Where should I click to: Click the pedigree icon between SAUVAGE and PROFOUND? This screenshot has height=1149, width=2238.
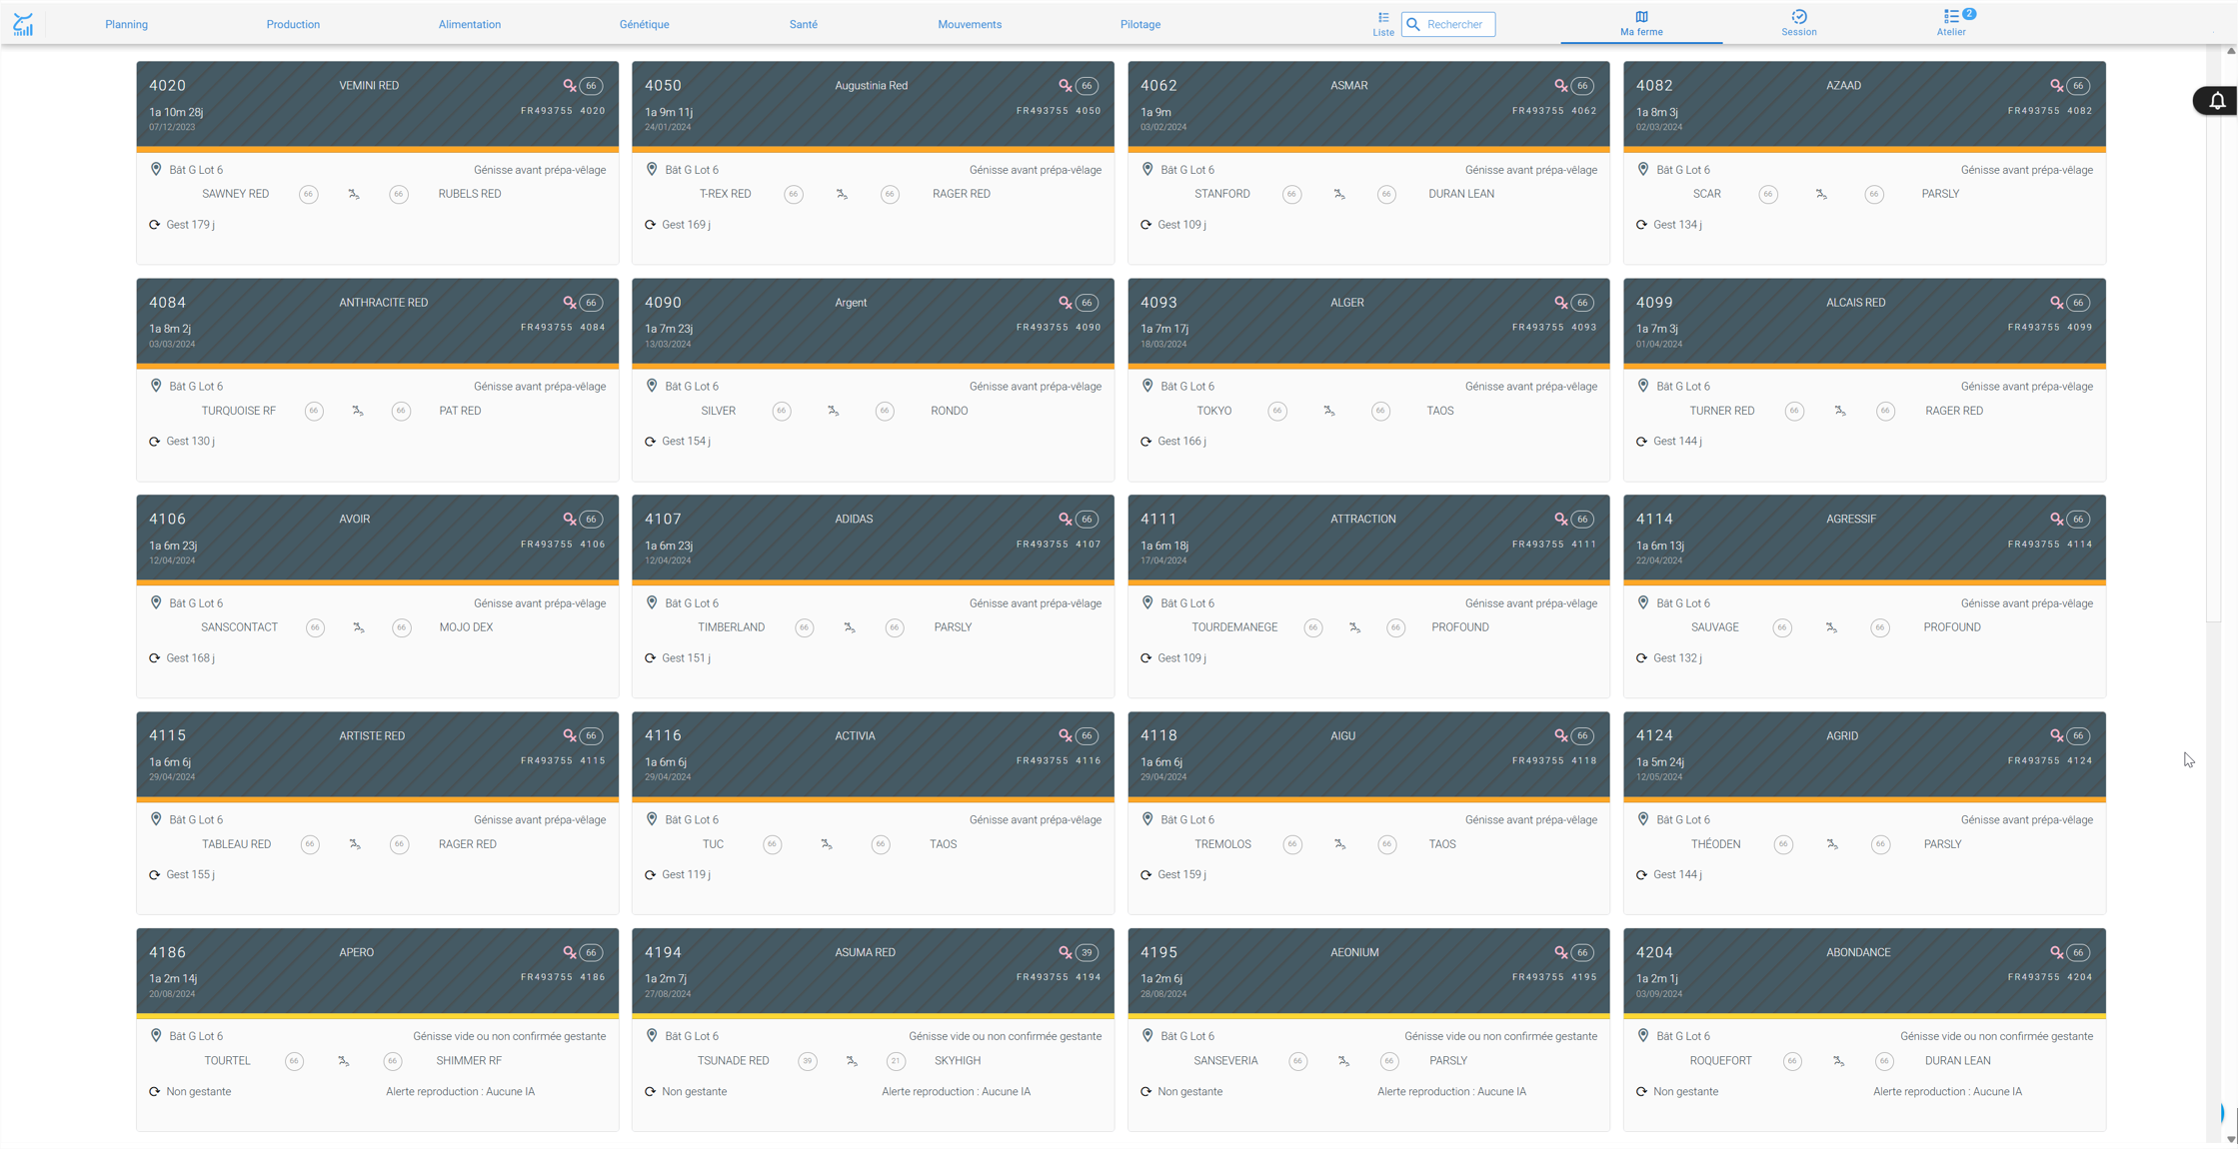click(x=1831, y=627)
